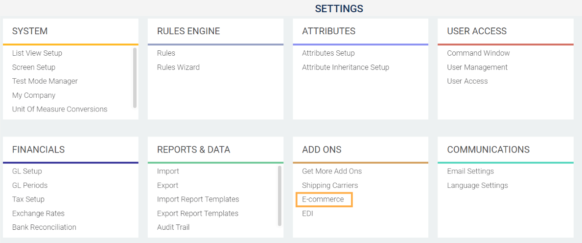The height and width of the screenshot is (243, 582).
Task: Open the E-commerce add-on settings
Action: [x=323, y=199]
